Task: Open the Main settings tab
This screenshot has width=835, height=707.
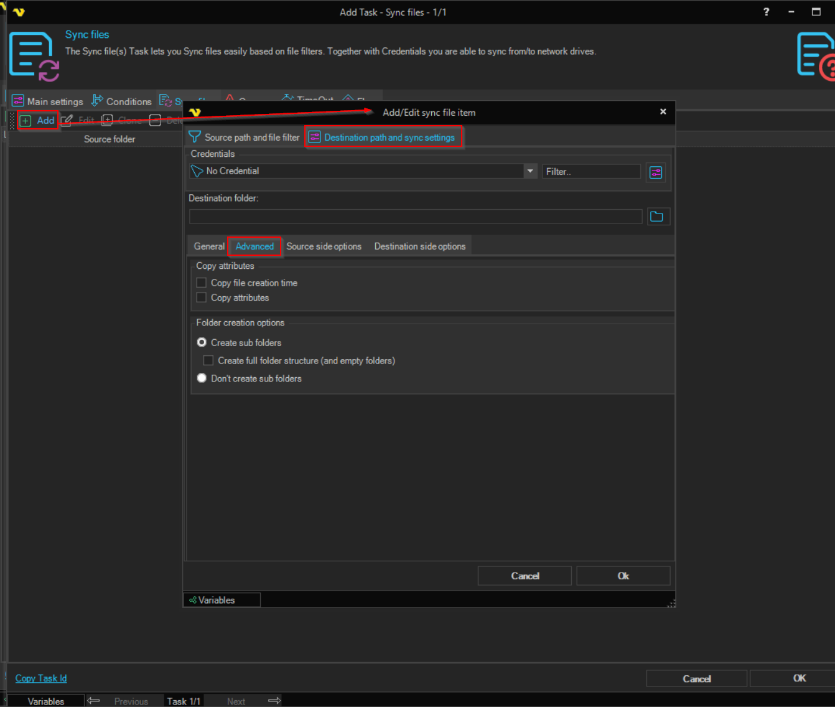Action: click(x=48, y=101)
